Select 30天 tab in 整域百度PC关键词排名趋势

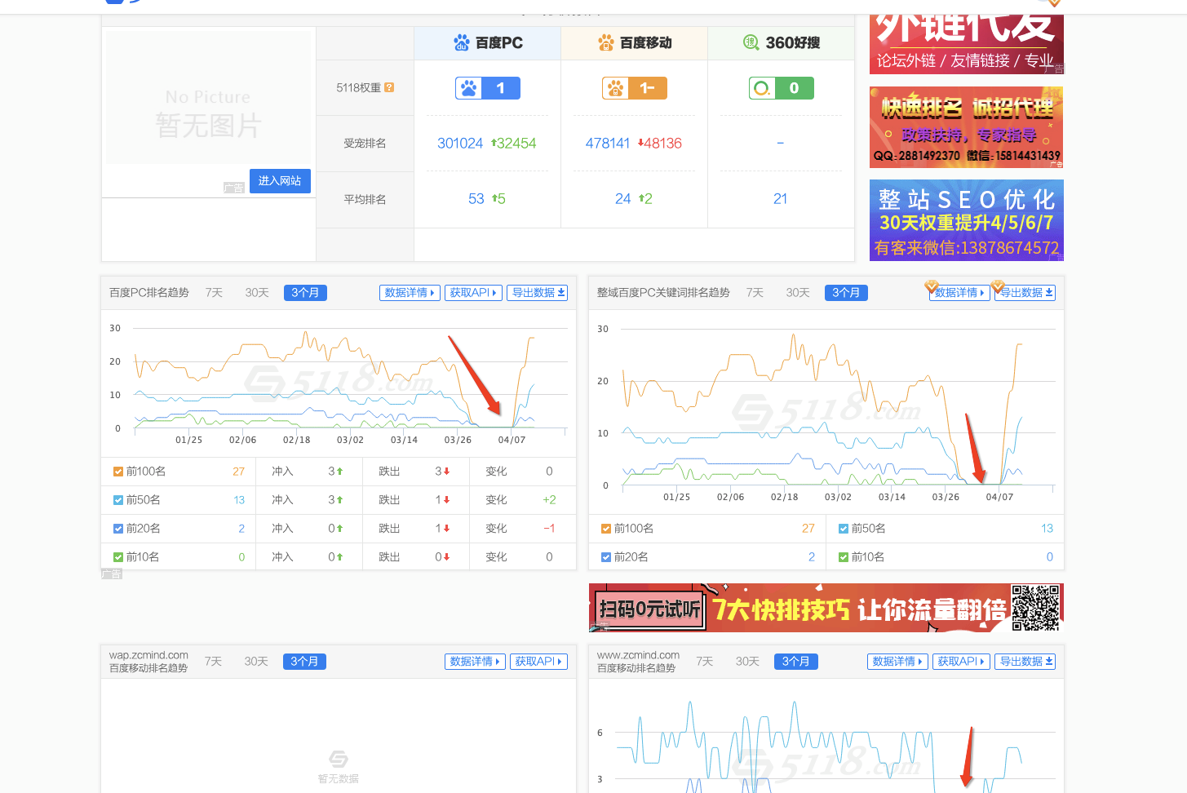pos(798,293)
